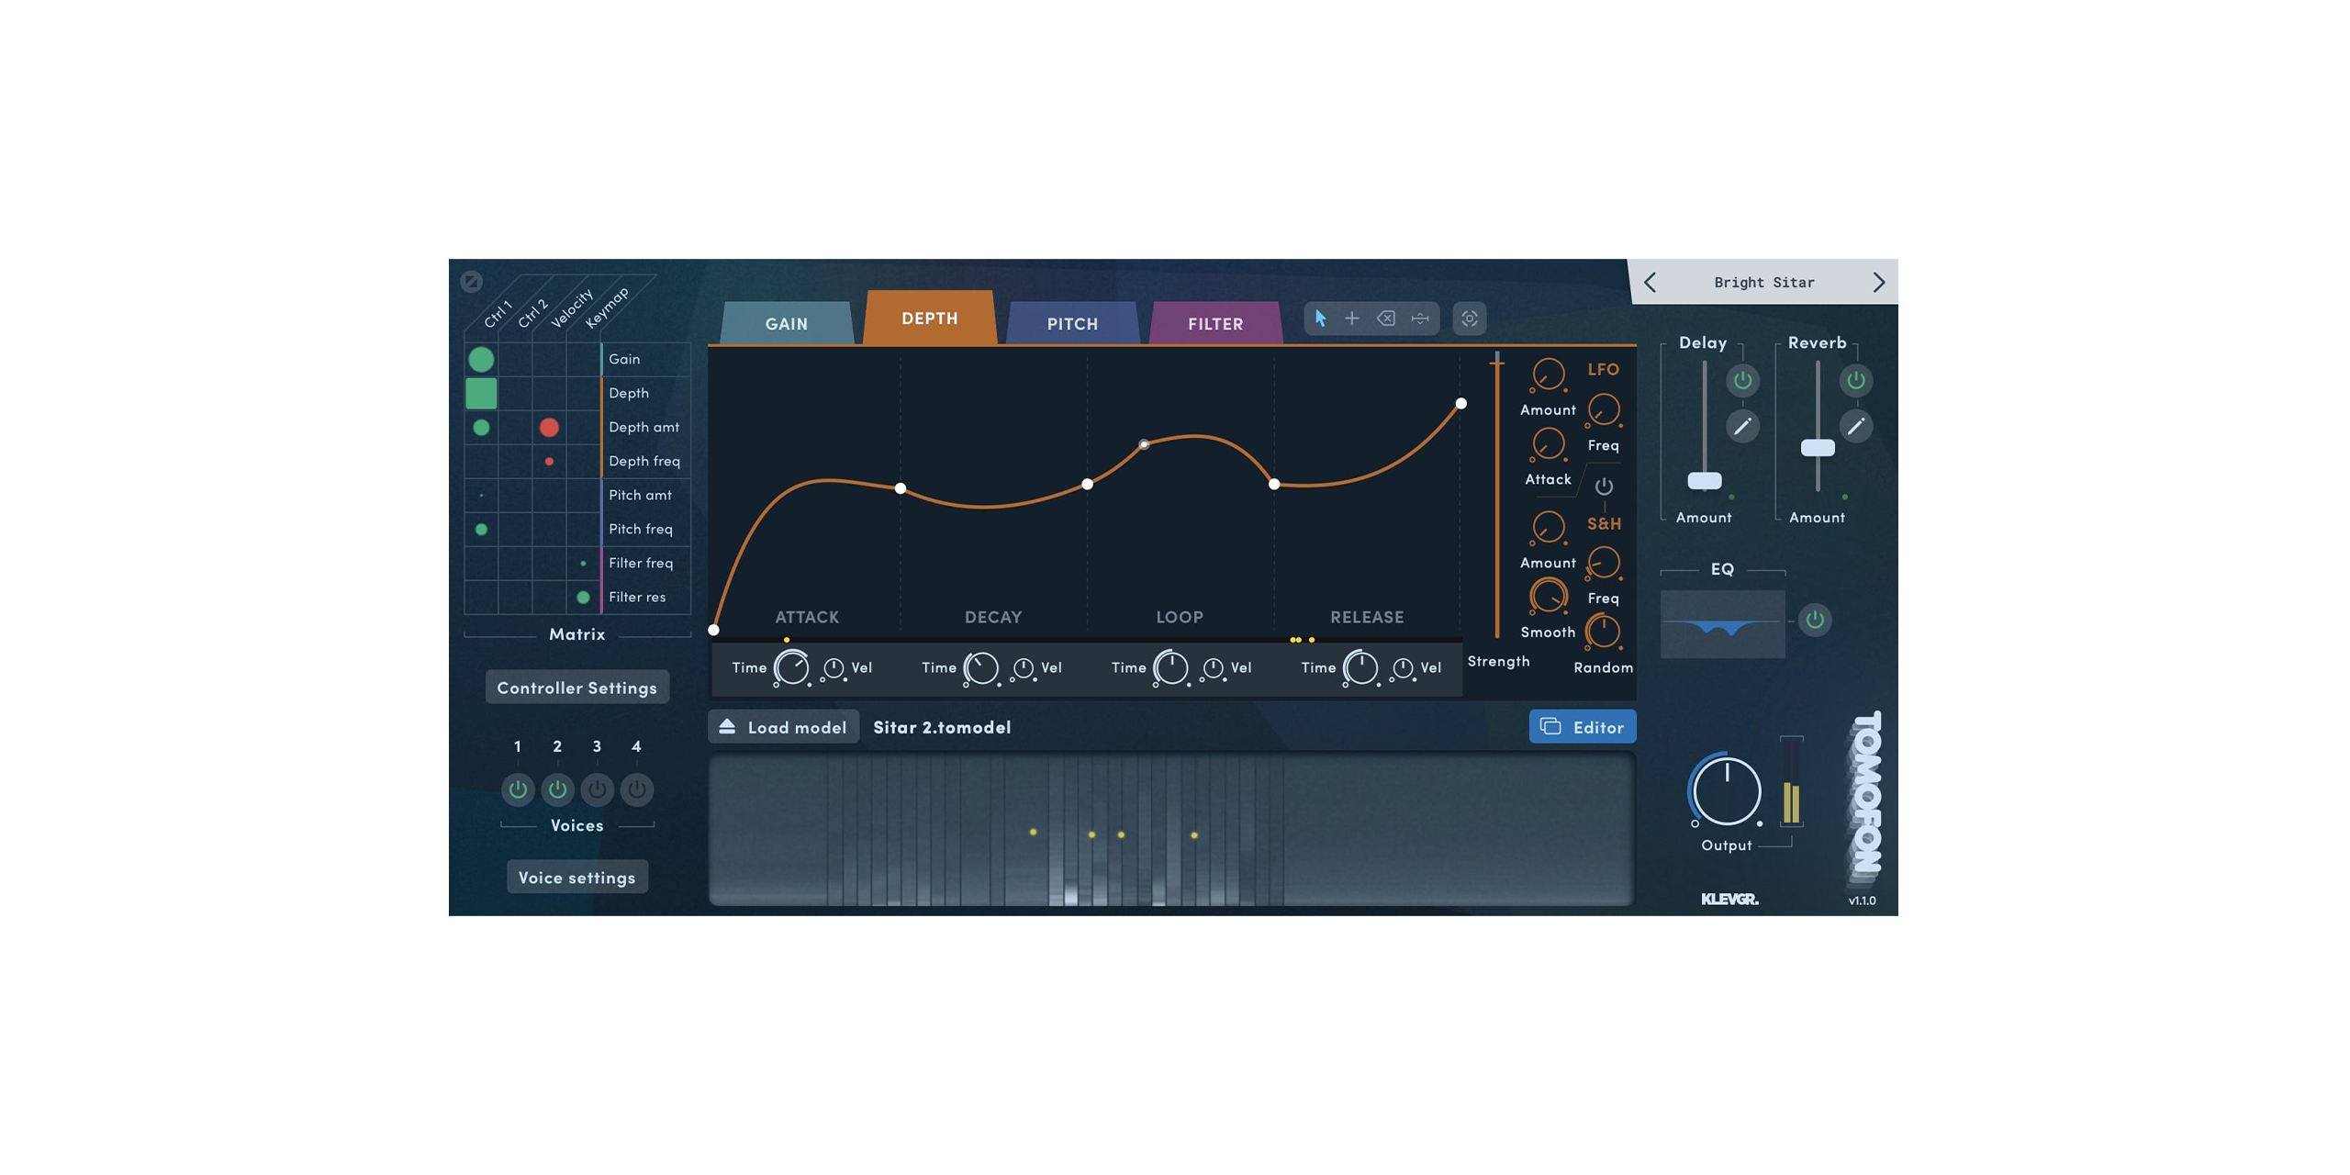2350x1175 pixels.
Task: Click the Delay edit pencil icon
Action: click(x=1742, y=426)
